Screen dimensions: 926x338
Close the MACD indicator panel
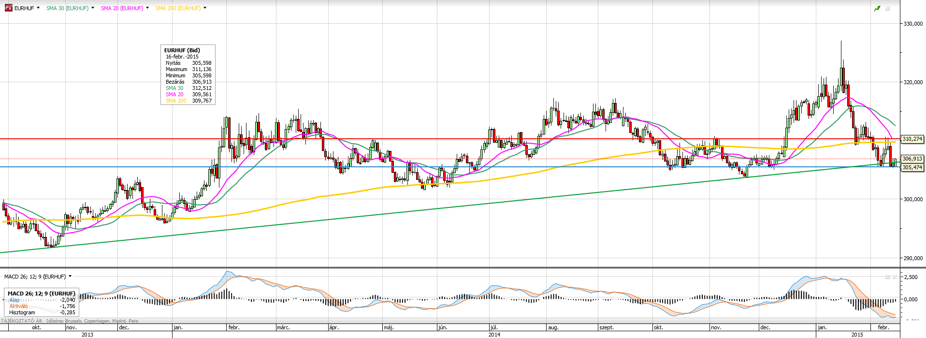pos(895,277)
